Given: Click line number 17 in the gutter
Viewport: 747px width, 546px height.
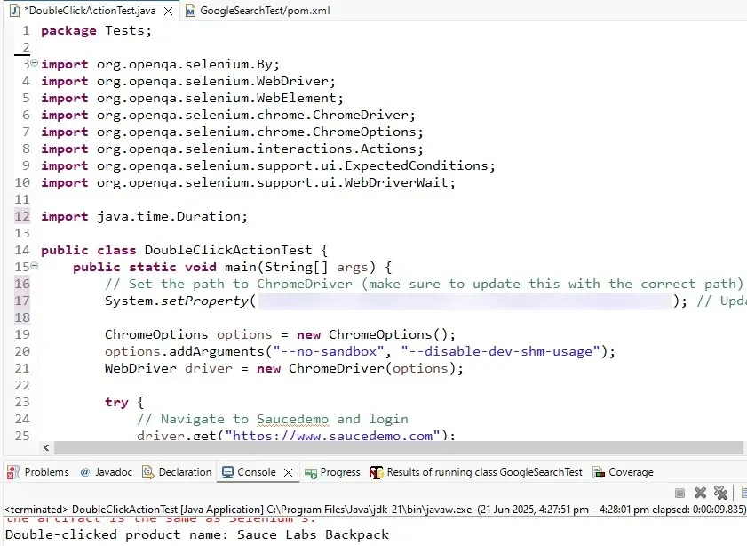Looking at the screenshot, I should (x=22, y=301).
